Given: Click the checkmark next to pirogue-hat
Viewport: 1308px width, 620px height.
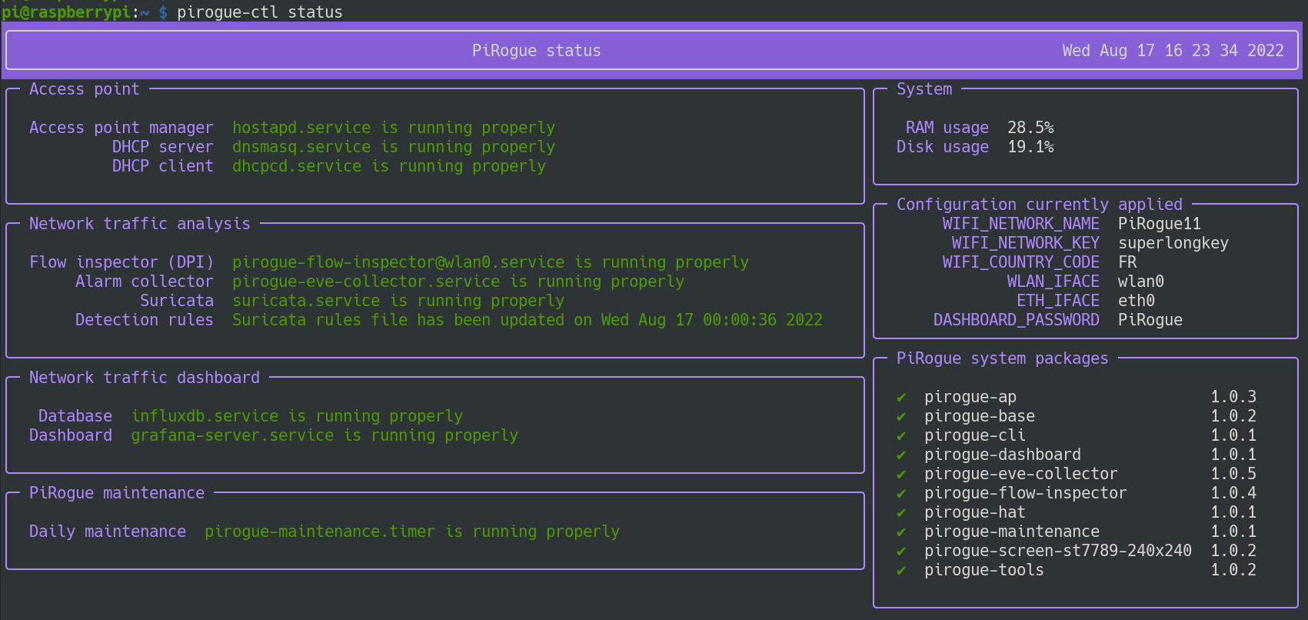Looking at the screenshot, I should tap(901, 513).
